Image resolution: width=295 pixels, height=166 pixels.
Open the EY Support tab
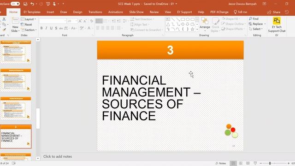184,12
